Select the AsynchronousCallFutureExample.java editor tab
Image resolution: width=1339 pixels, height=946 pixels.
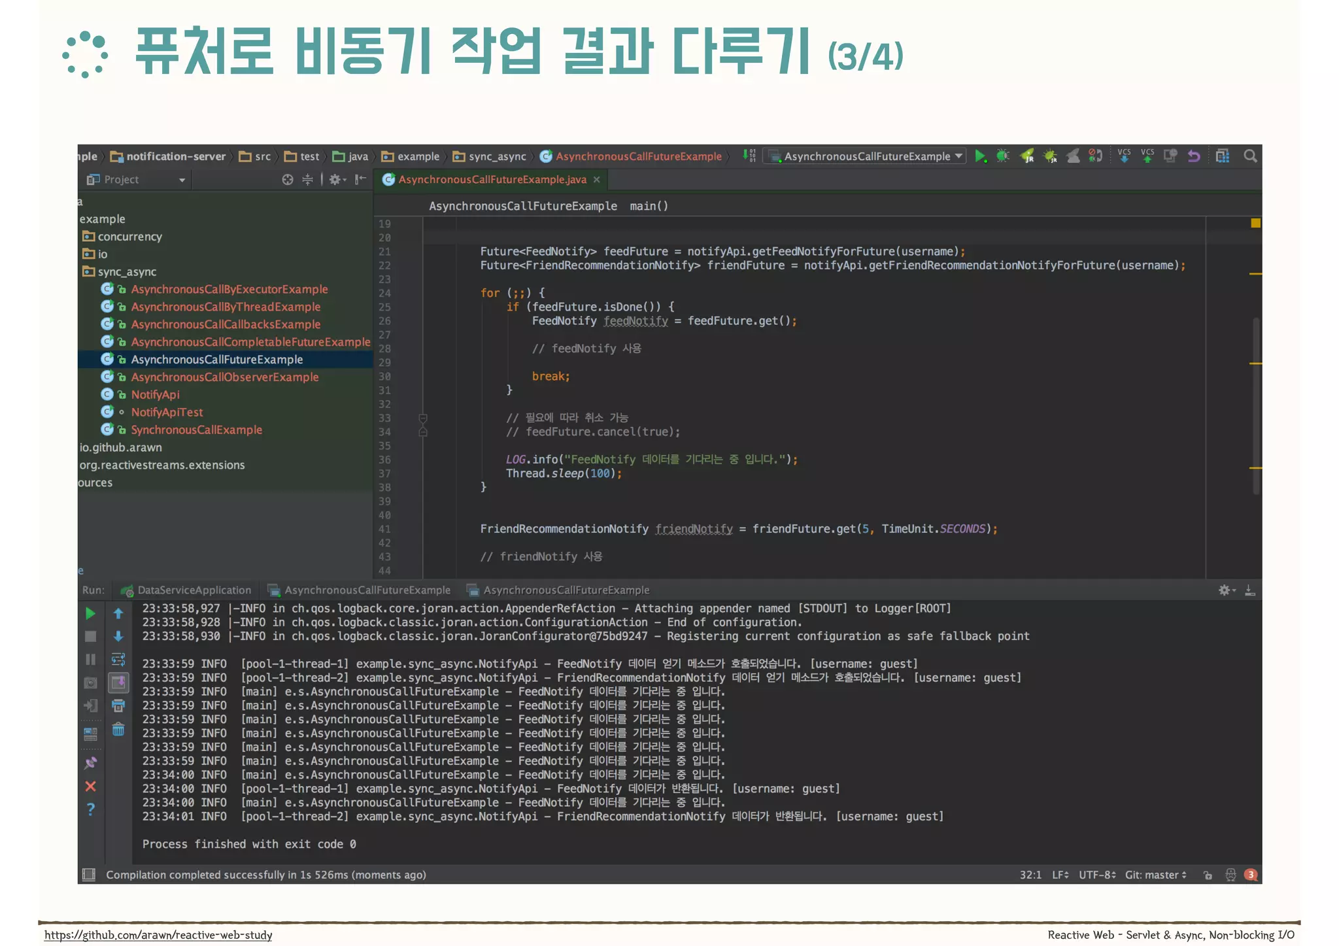(x=492, y=180)
